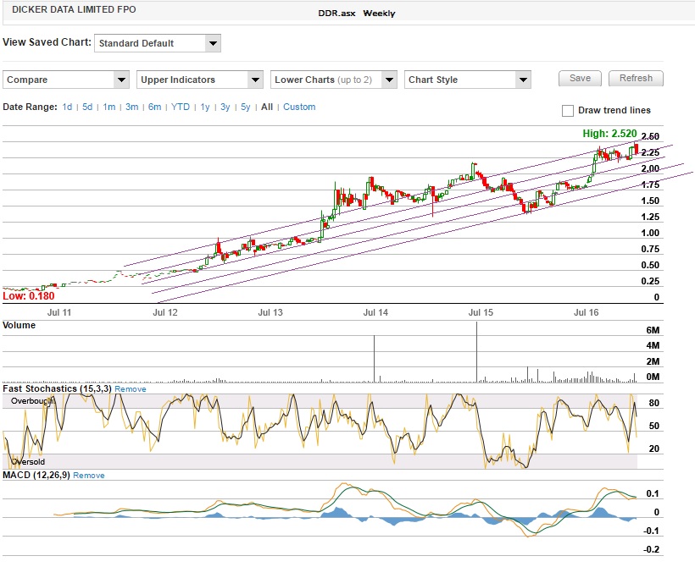695x567 pixels.
Task: Select the 1y date range
Action: pos(205,107)
